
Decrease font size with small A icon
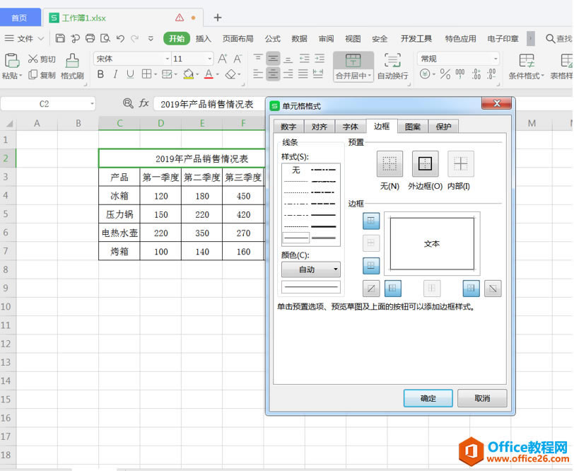(x=238, y=59)
